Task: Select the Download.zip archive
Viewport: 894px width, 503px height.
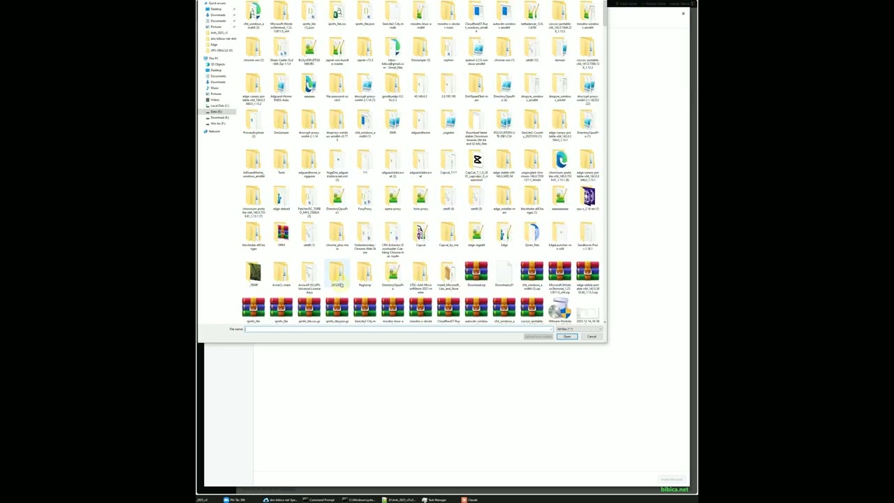Action: (476, 274)
